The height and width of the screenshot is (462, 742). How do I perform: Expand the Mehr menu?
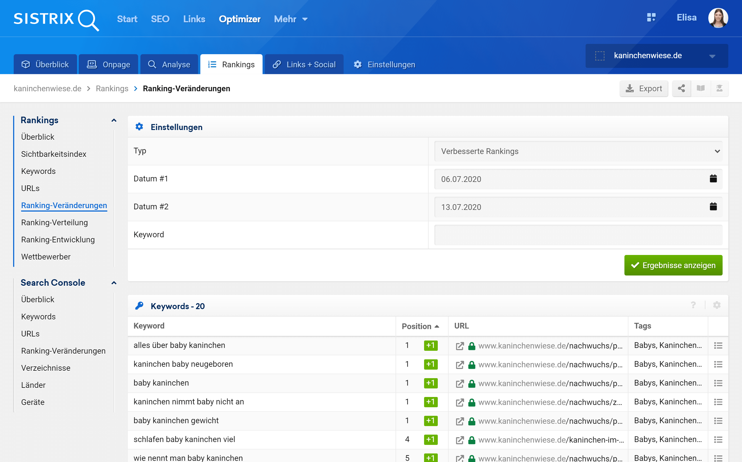291,19
